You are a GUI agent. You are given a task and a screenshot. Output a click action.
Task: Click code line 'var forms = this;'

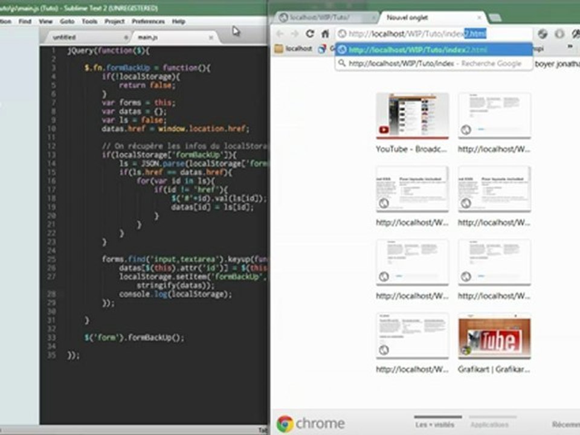tap(138, 103)
